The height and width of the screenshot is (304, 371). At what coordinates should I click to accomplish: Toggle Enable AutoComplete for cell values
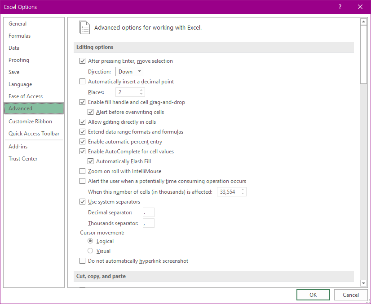[82, 152]
